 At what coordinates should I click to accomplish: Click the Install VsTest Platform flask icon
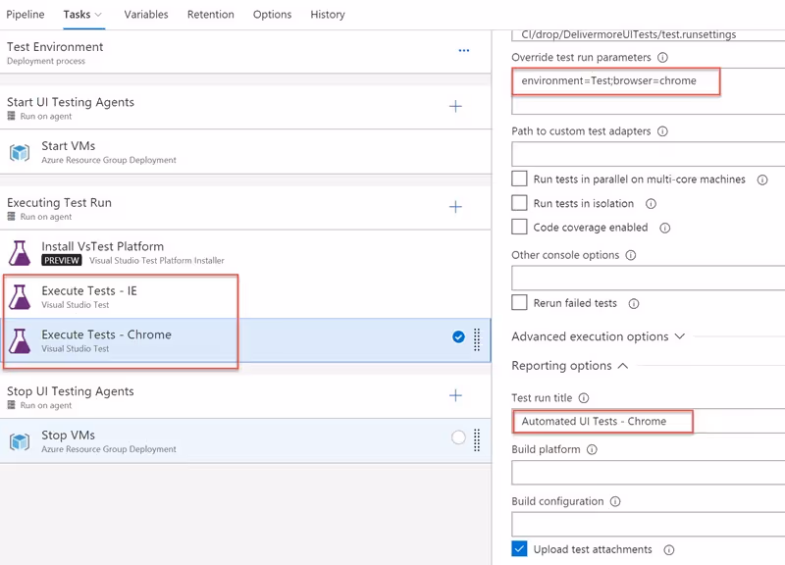coord(20,253)
